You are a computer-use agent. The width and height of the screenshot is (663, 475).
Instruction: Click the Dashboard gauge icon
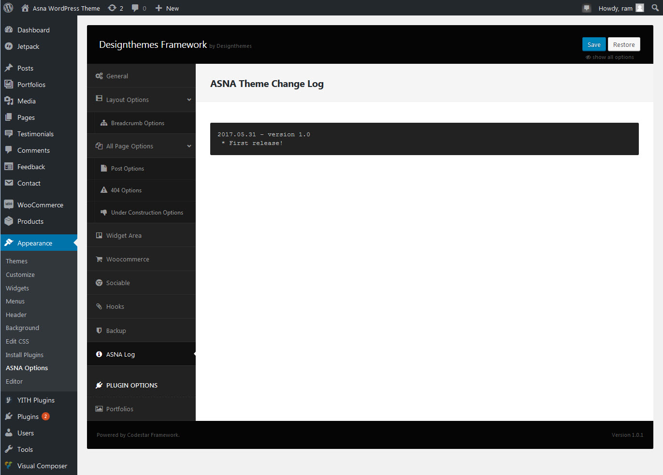point(9,29)
